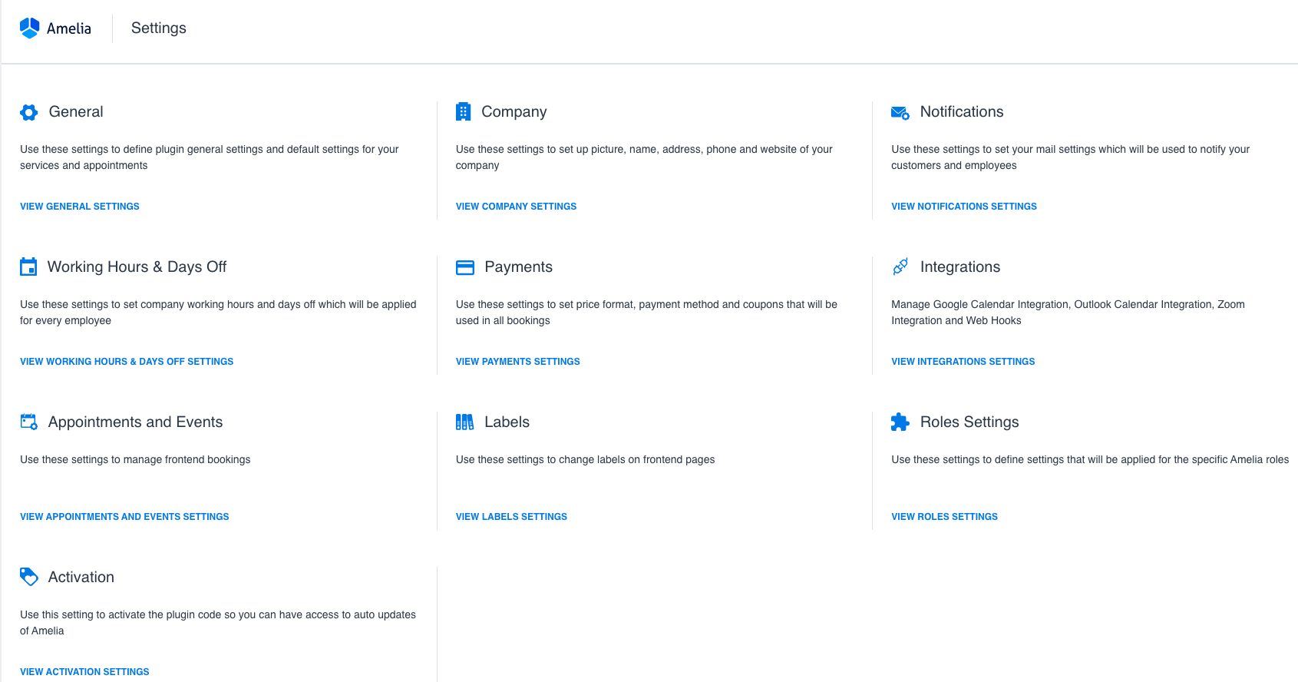Click the 'manage frontend bookings' description text
Viewport: 1298px width, 682px height.
click(135, 460)
